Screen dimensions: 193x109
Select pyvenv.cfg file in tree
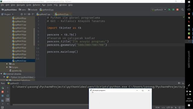(x=15, y=71)
